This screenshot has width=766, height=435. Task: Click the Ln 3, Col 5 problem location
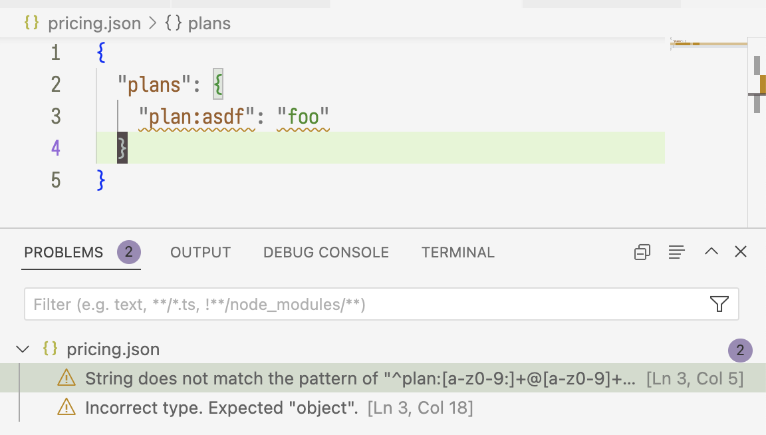coord(696,377)
